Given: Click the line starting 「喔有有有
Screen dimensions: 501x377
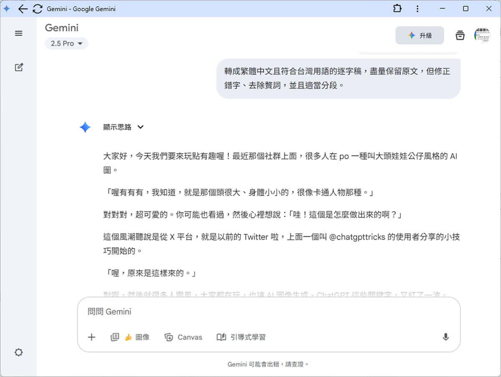Looking at the screenshot, I should pyautogui.click(x=238, y=192).
